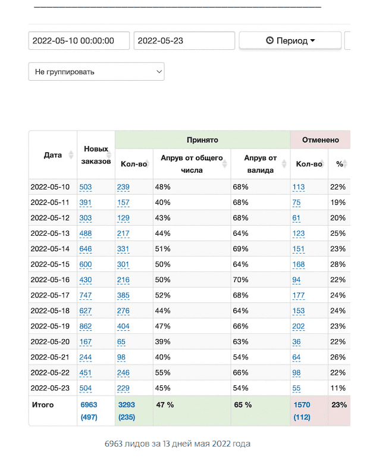
Task: Sort table by Дата column icon
Action: click(x=71, y=155)
